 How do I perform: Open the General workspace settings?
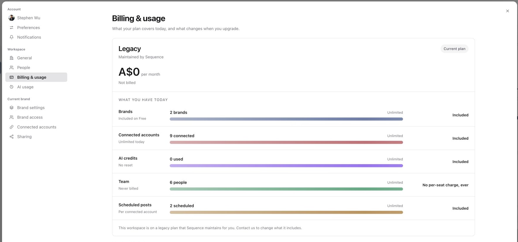click(36, 58)
